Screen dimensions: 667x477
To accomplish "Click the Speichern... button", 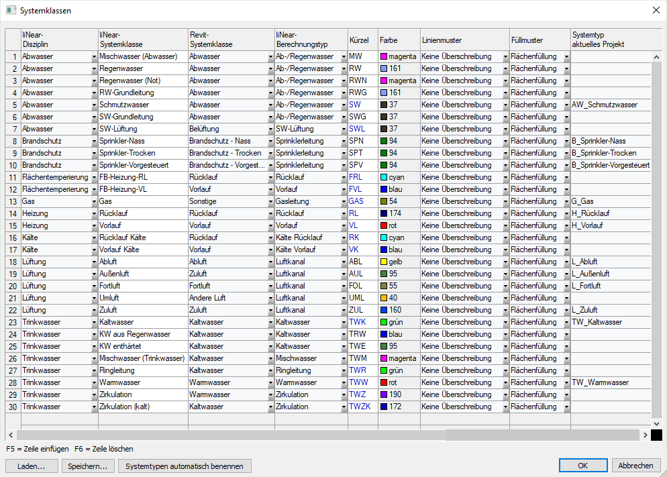I will [x=88, y=466].
